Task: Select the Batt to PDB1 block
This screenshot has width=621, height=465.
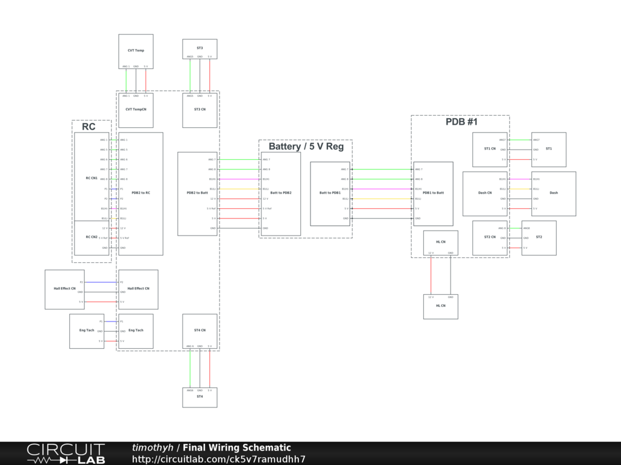Action: [x=330, y=193]
